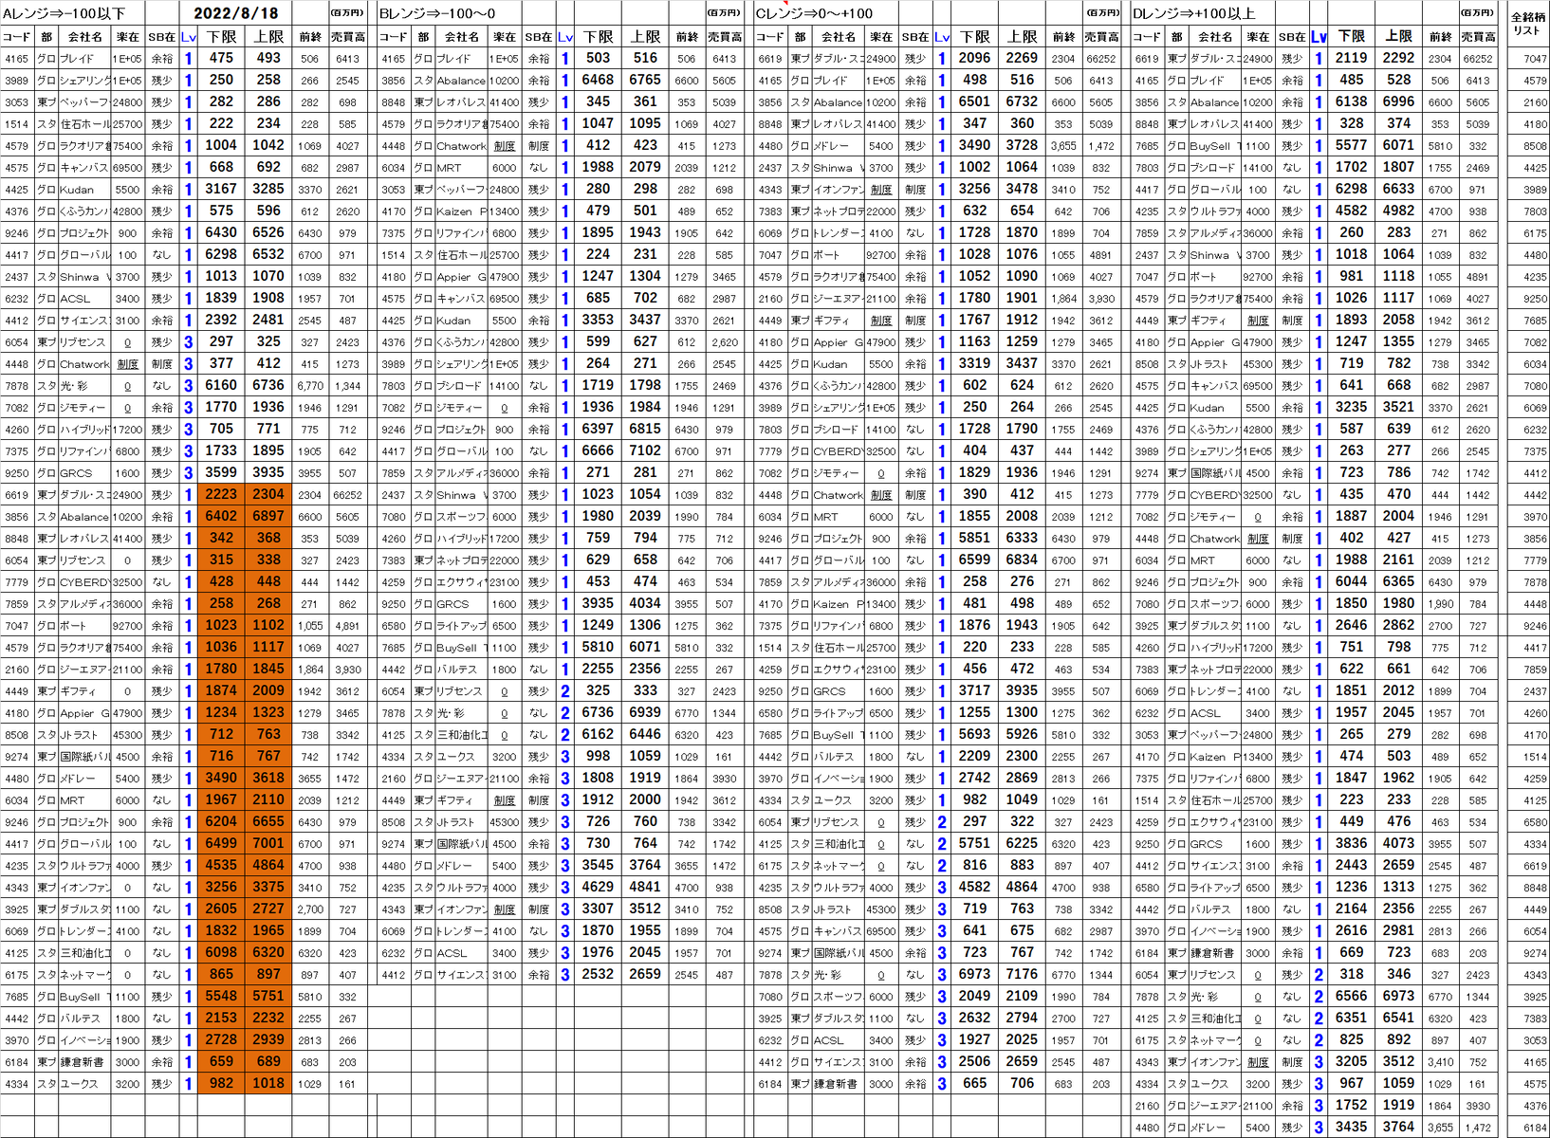Click orange highlighted cell 6098
The height and width of the screenshot is (1138, 1550).
click(x=221, y=952)
